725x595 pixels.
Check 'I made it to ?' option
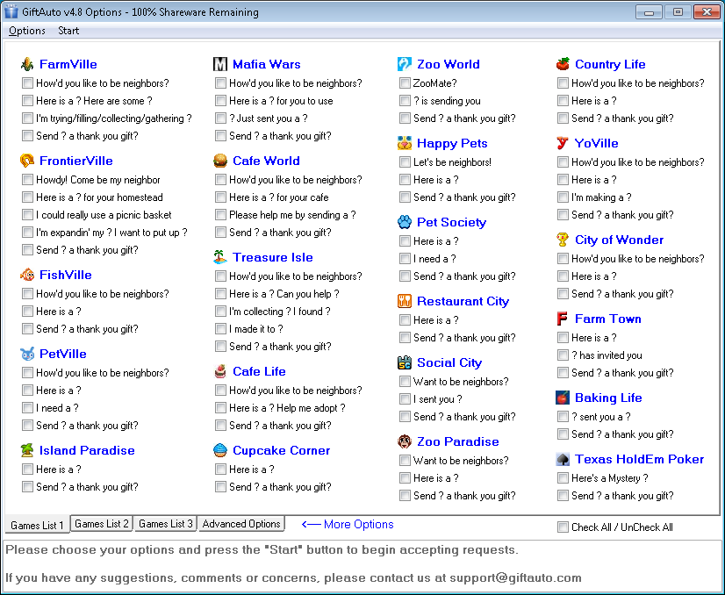coord(220,329)
